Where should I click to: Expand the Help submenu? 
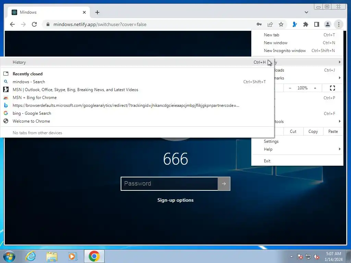point(297,149)
